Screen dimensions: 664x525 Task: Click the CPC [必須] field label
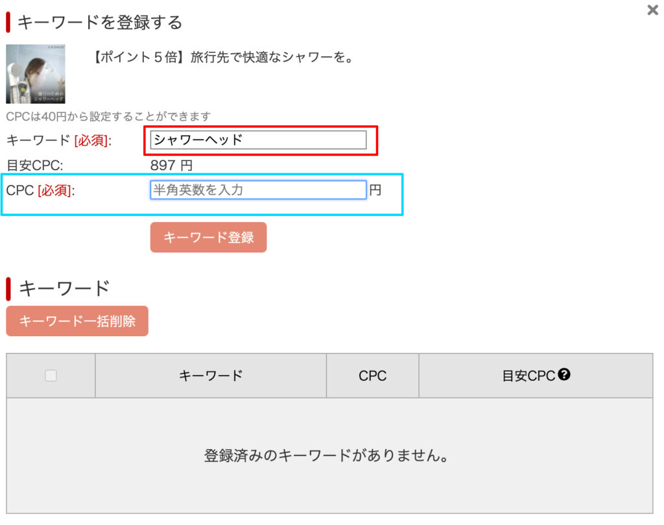click(41, 190)
